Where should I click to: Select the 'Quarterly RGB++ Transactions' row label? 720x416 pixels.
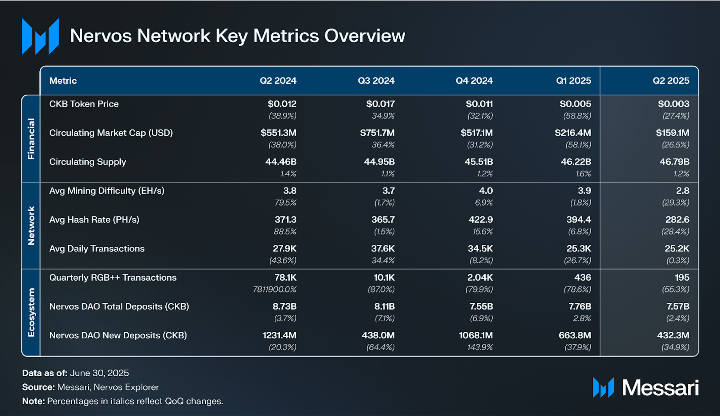click(113, 278)
